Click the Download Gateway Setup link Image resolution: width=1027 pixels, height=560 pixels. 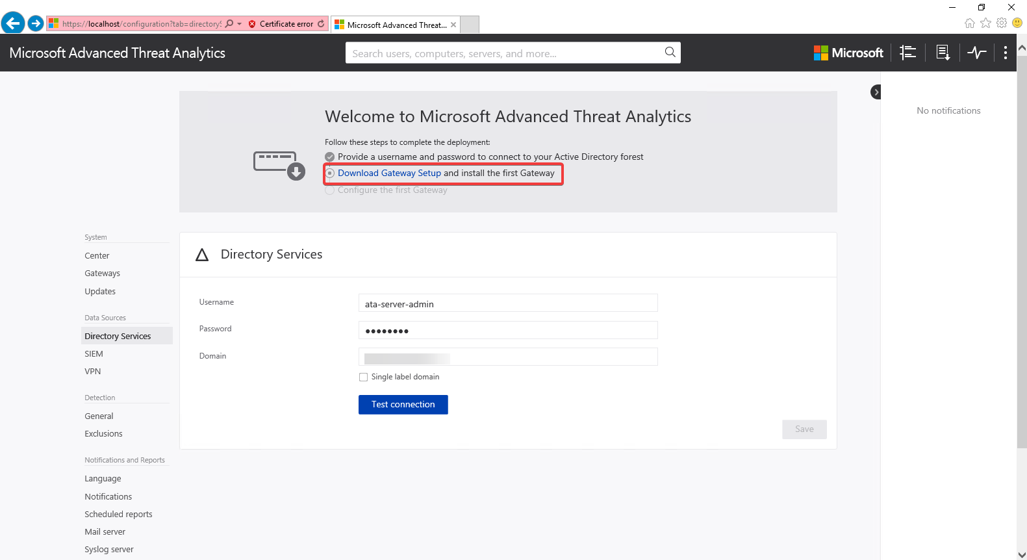point(389,173)
